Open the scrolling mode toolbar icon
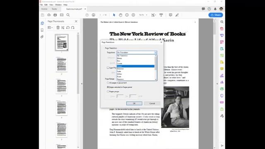Screen dimensions: 265x149 point(161,15)
